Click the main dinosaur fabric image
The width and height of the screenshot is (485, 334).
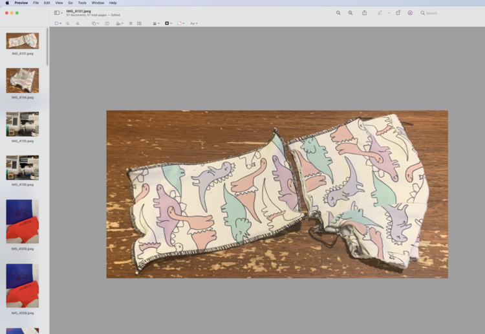pyautogui.click(x=277, y=194)
